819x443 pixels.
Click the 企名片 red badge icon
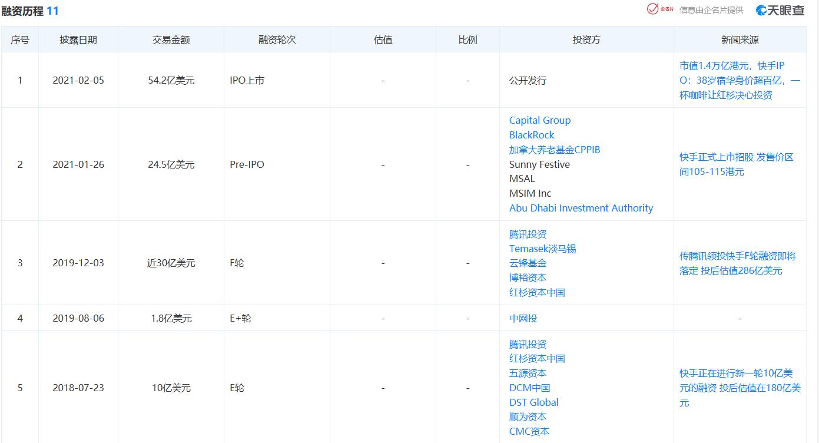coord(659,9)
